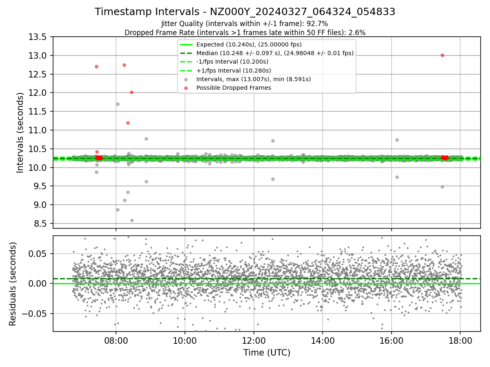Click the "16:00" time tick label
The image size is (490, 367).
tap(392, 340)
